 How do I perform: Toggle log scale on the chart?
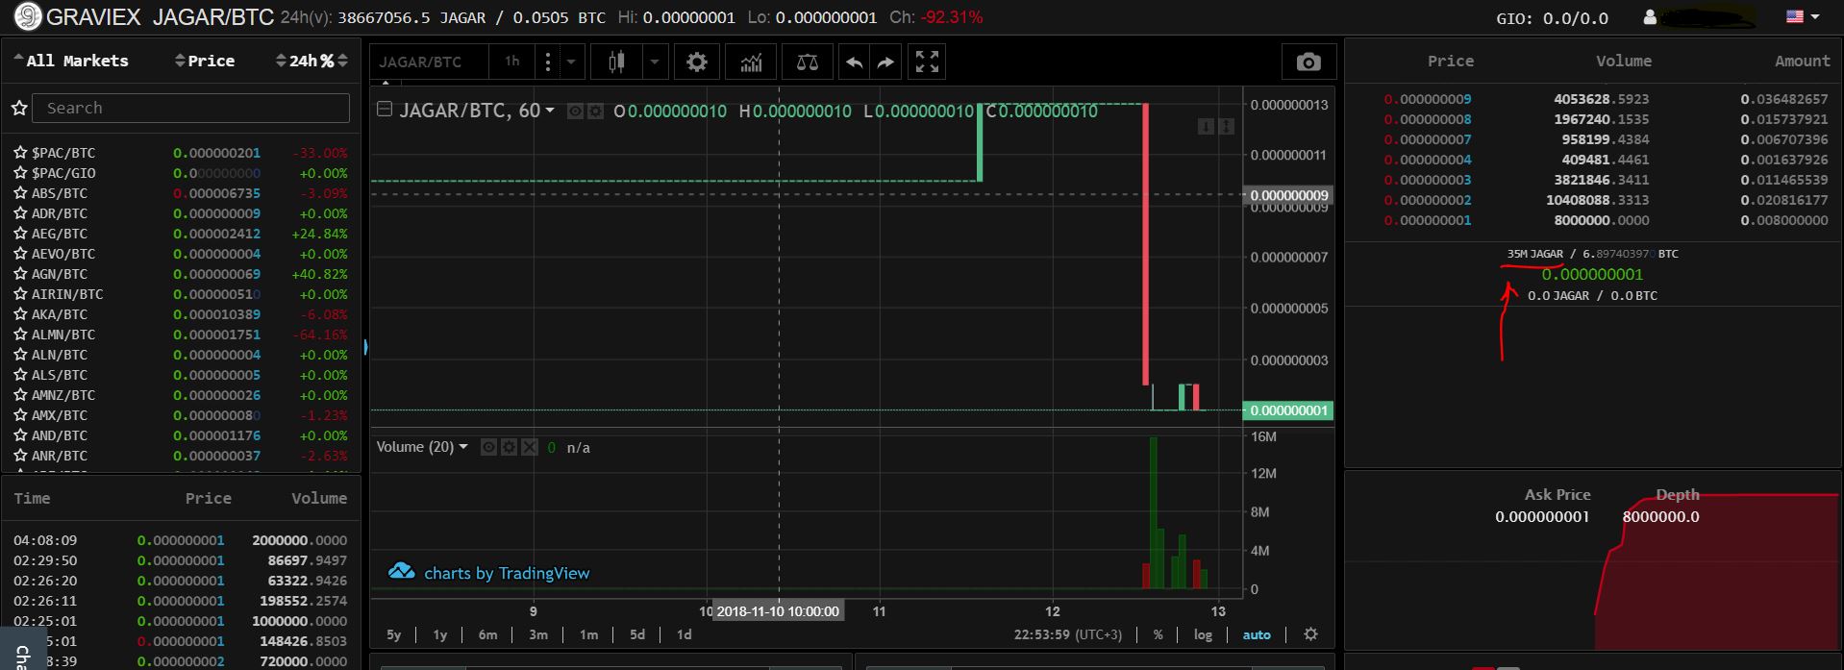click(x=1203, y=634)
